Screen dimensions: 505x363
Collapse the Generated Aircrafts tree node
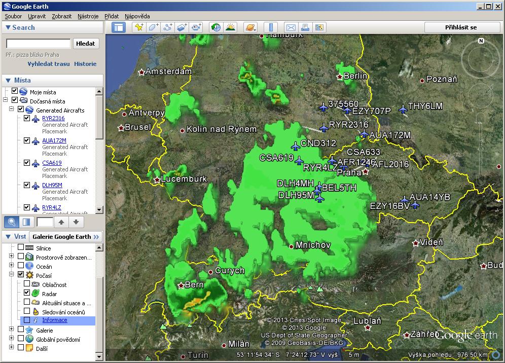coord(11,109)
